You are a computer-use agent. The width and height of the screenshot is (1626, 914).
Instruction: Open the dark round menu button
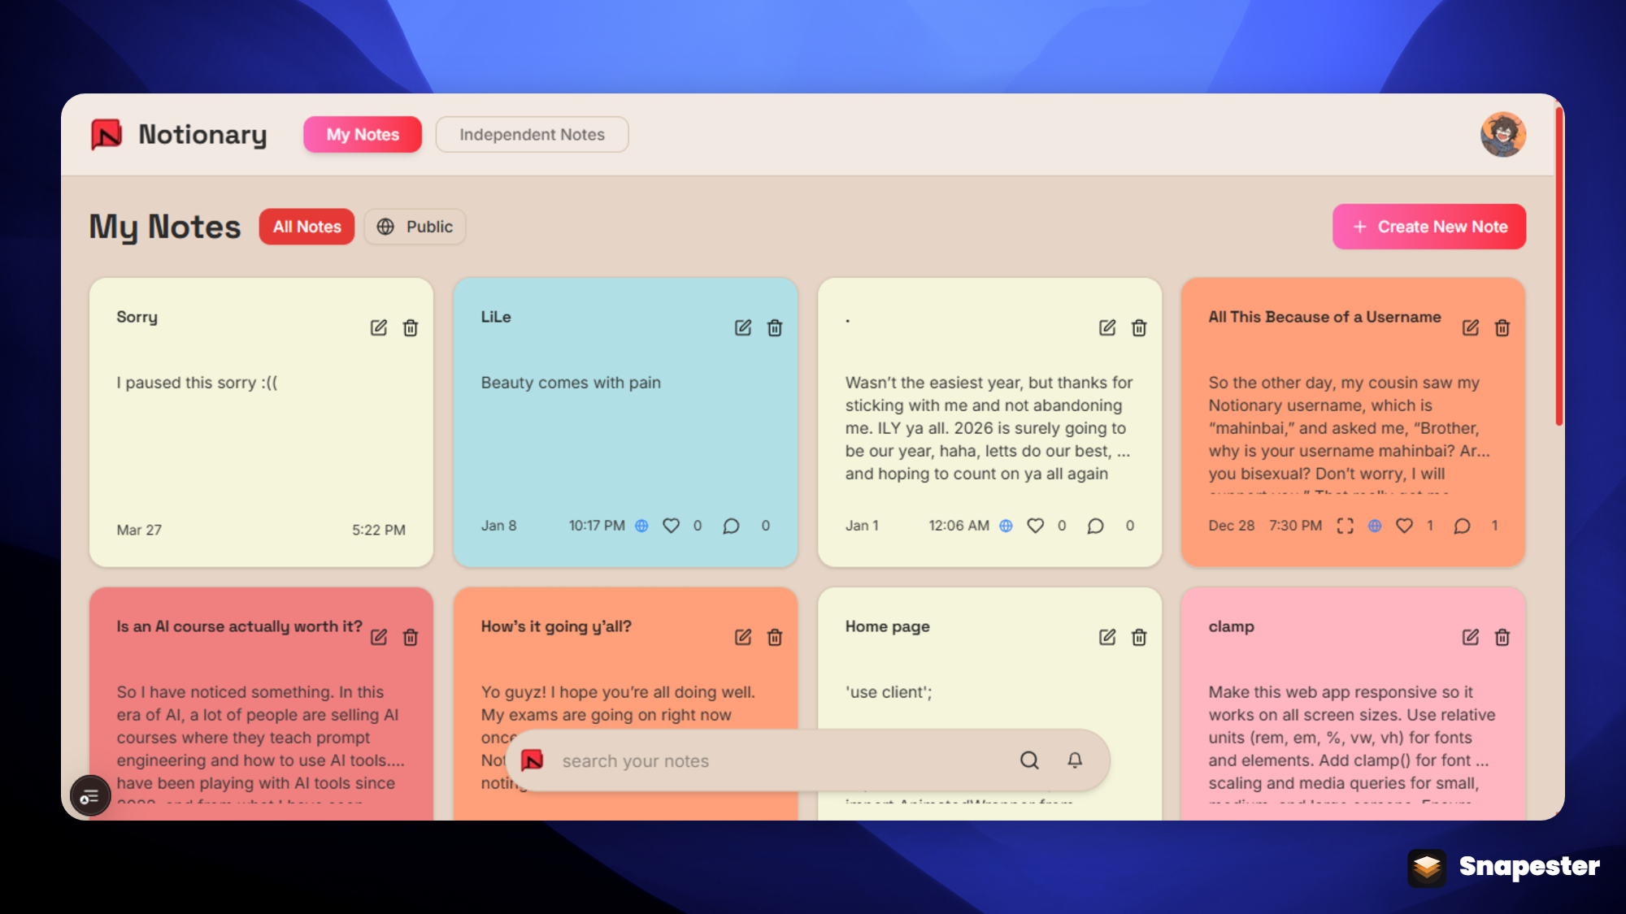point(89,796)
